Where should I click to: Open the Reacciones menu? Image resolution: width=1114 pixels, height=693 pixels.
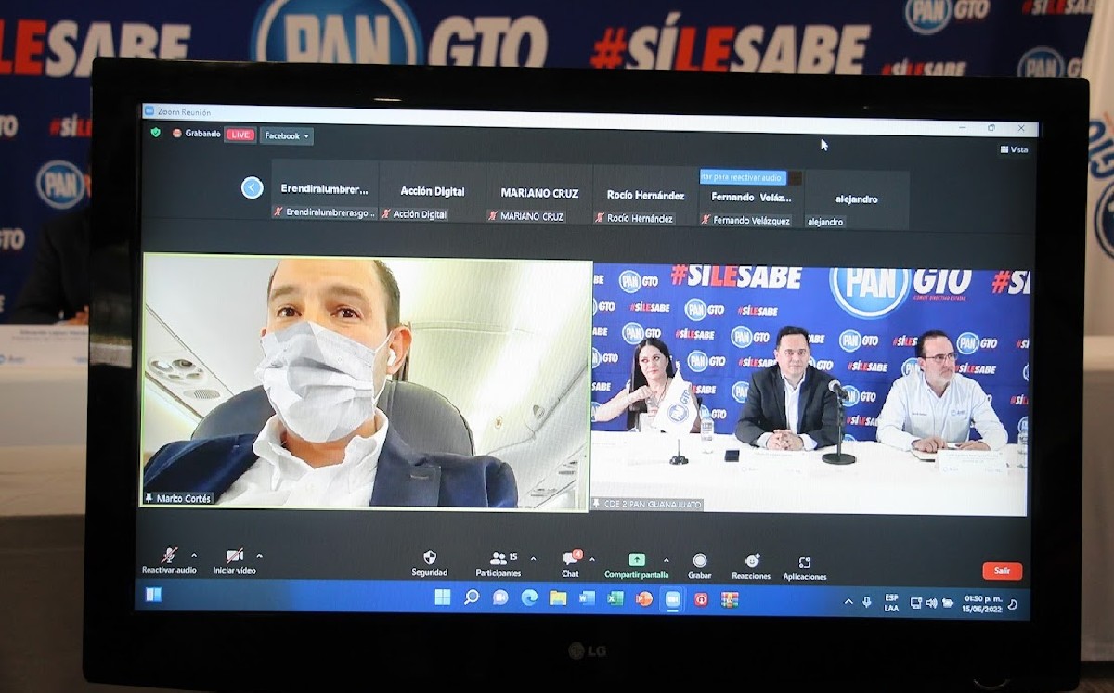(x=751, y=566)
